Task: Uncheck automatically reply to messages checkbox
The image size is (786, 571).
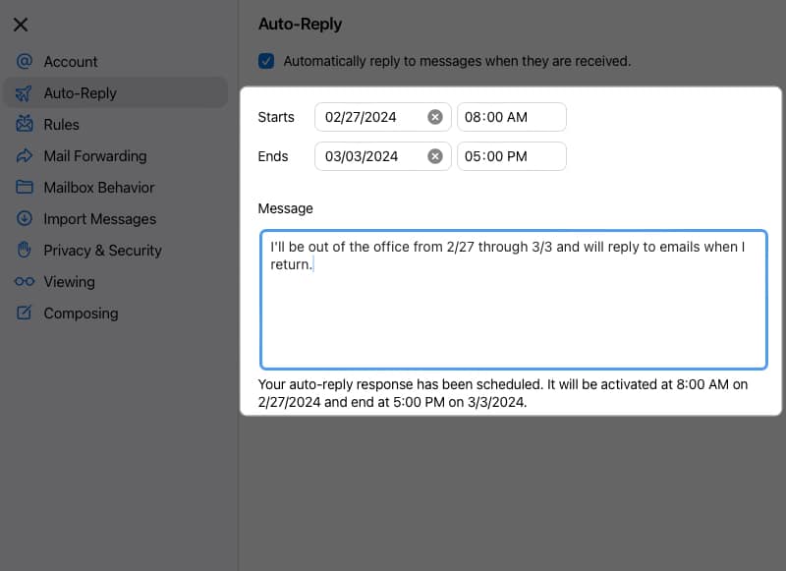Action: click(266, 61)
